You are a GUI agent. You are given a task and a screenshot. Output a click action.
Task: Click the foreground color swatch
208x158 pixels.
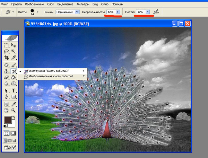8,120
